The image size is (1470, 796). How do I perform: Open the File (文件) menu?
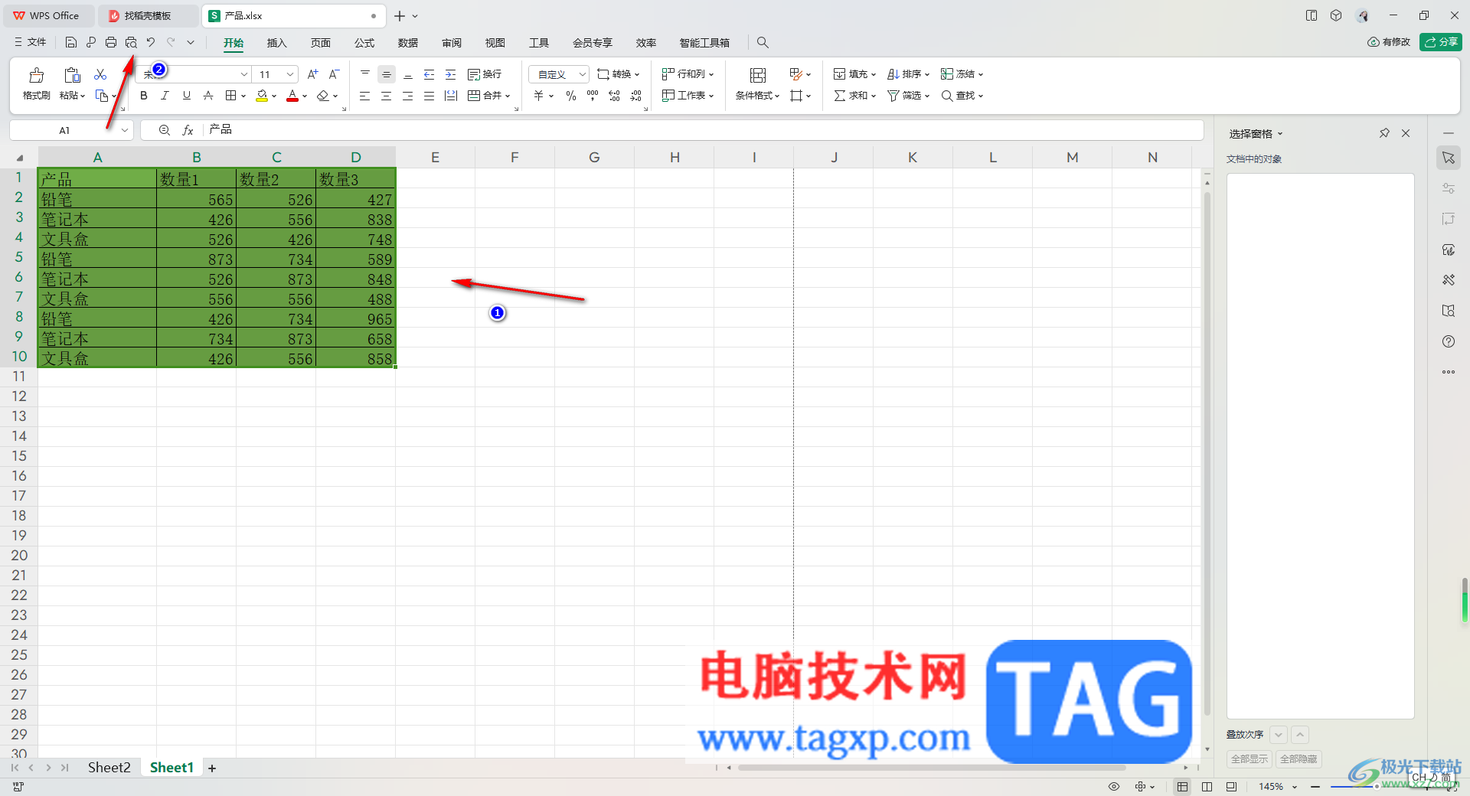[x=31, y=43]
